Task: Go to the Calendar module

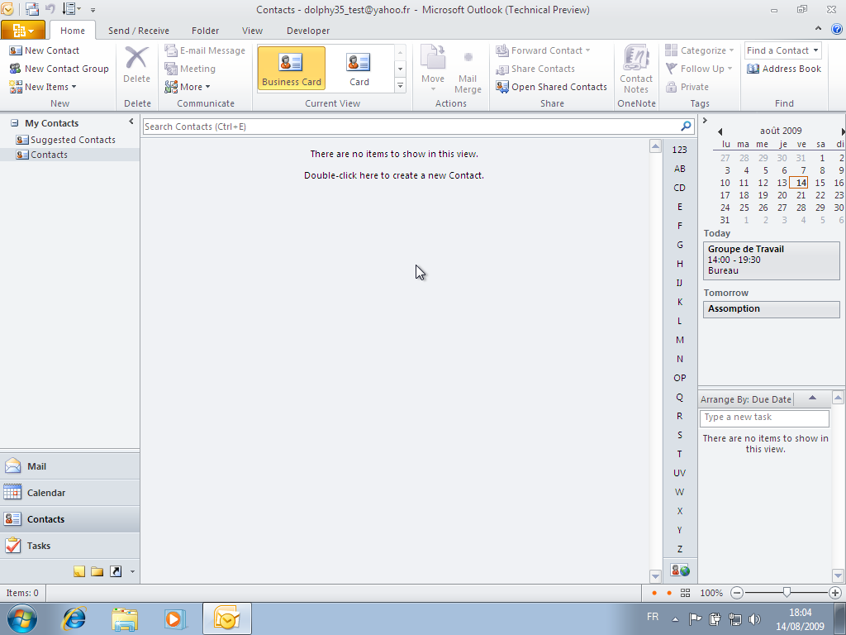Action: 69,493
